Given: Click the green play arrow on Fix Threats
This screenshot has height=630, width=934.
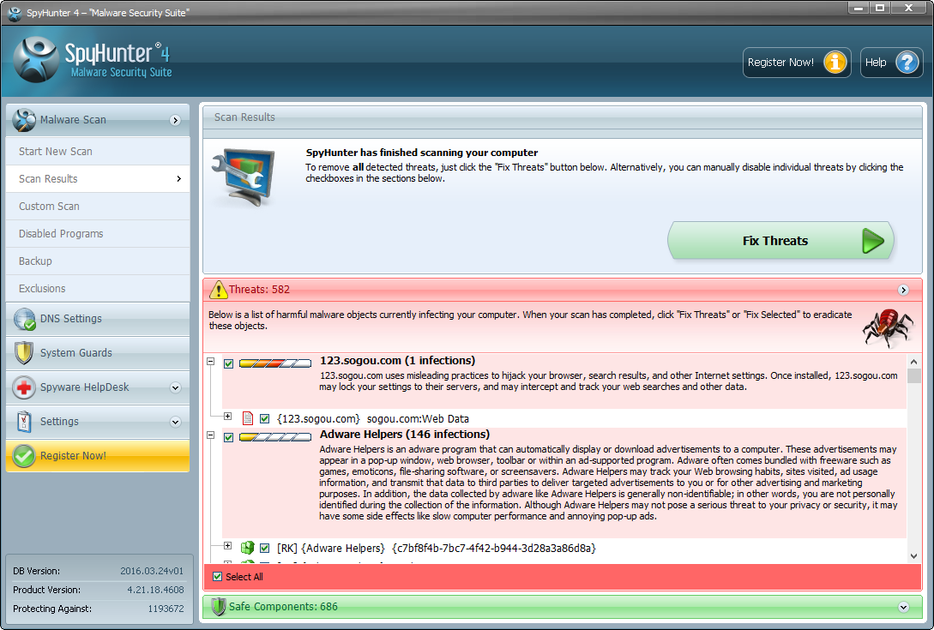Looking at the screenshot, I should (x=873, y=241).
